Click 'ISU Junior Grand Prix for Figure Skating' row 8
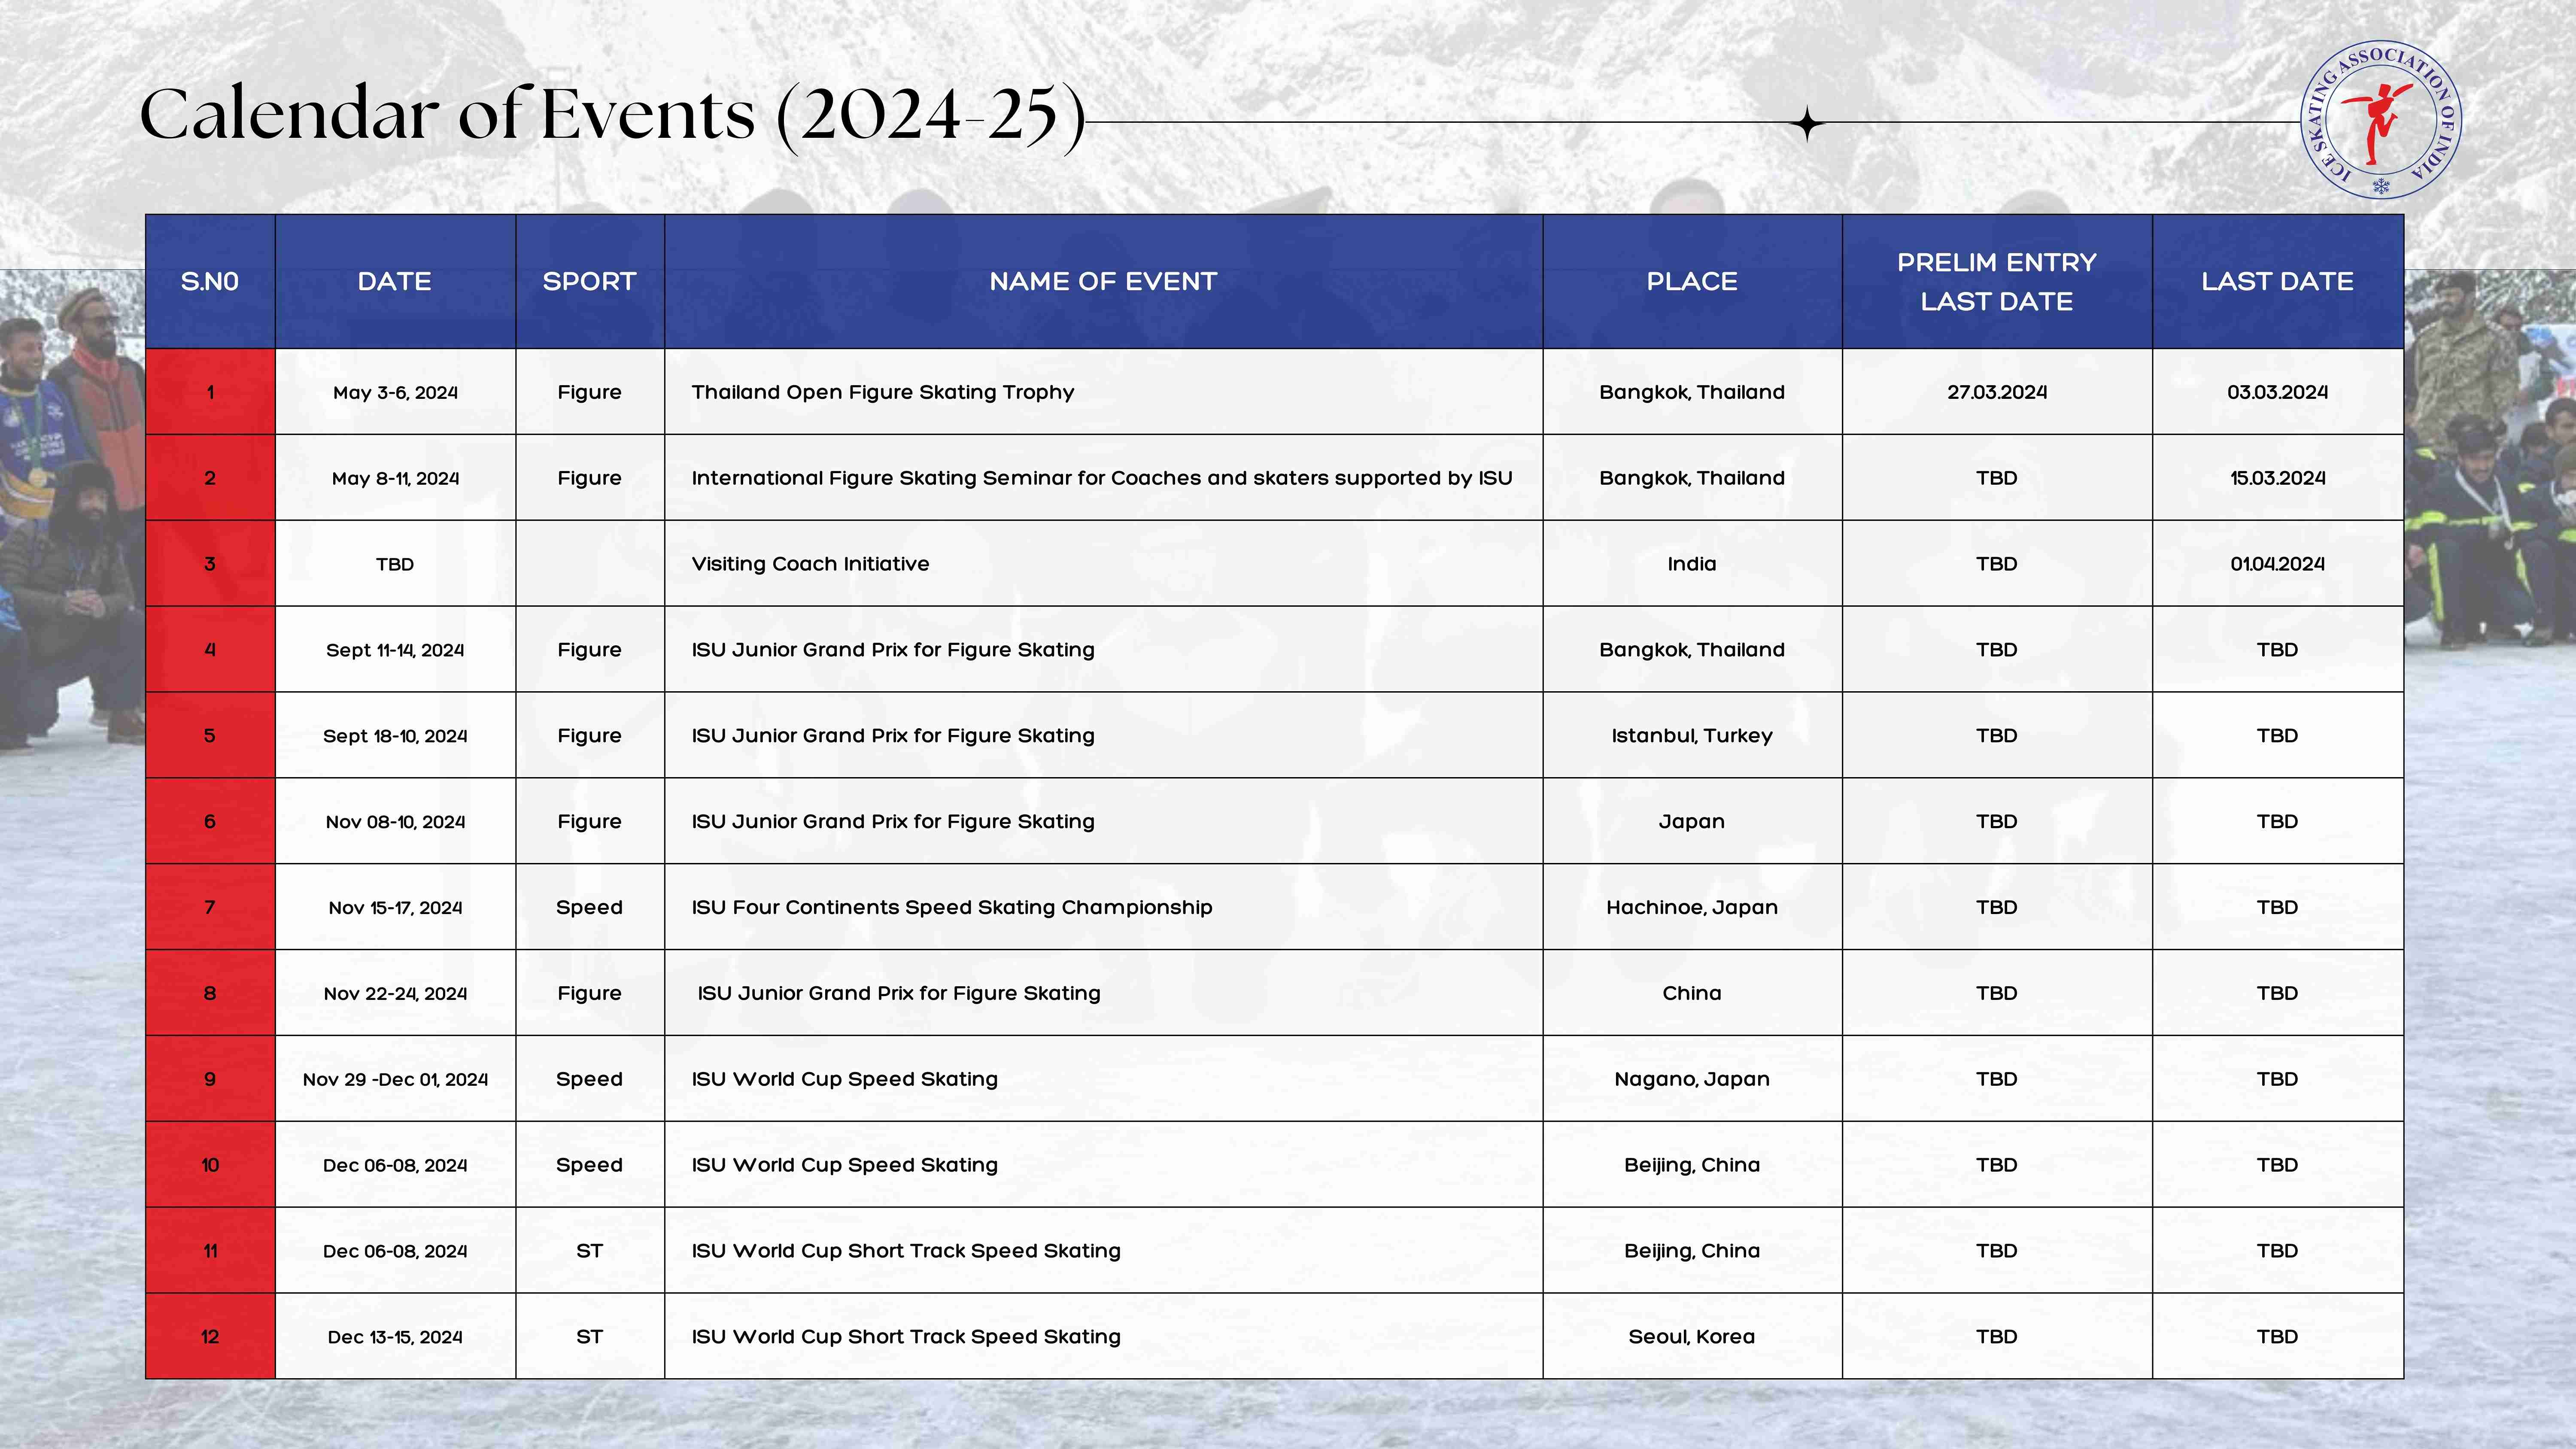 point(899,994)
